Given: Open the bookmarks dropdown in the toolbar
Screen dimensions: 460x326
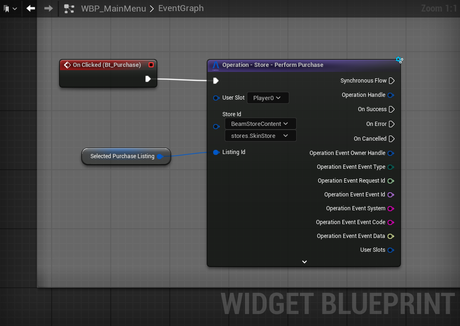Looking at the screenshot, I should click(x=11, y=9).
